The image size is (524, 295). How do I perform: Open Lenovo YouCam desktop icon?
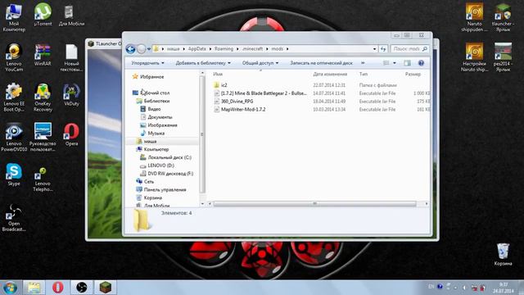click(14, 57)
